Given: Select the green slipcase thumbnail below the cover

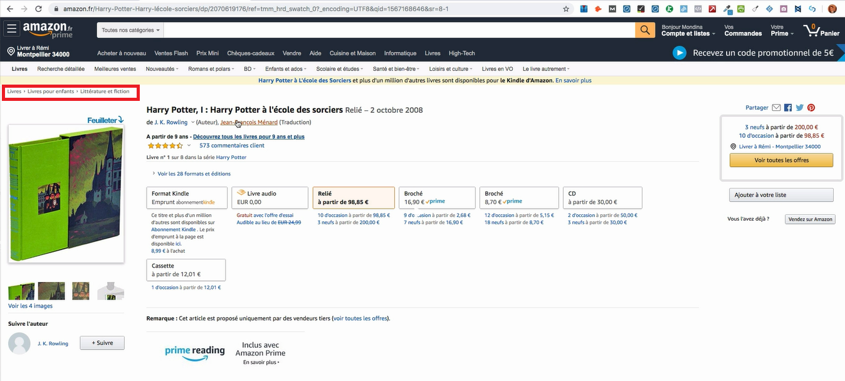Looking at the screenshot, I should 21,291.
